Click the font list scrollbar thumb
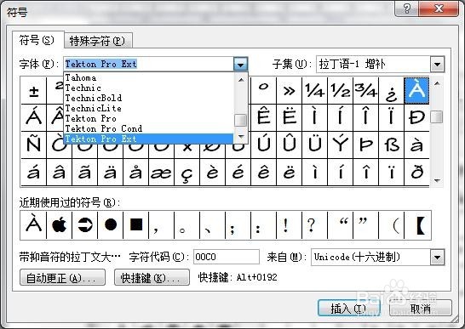 (240, 120)
